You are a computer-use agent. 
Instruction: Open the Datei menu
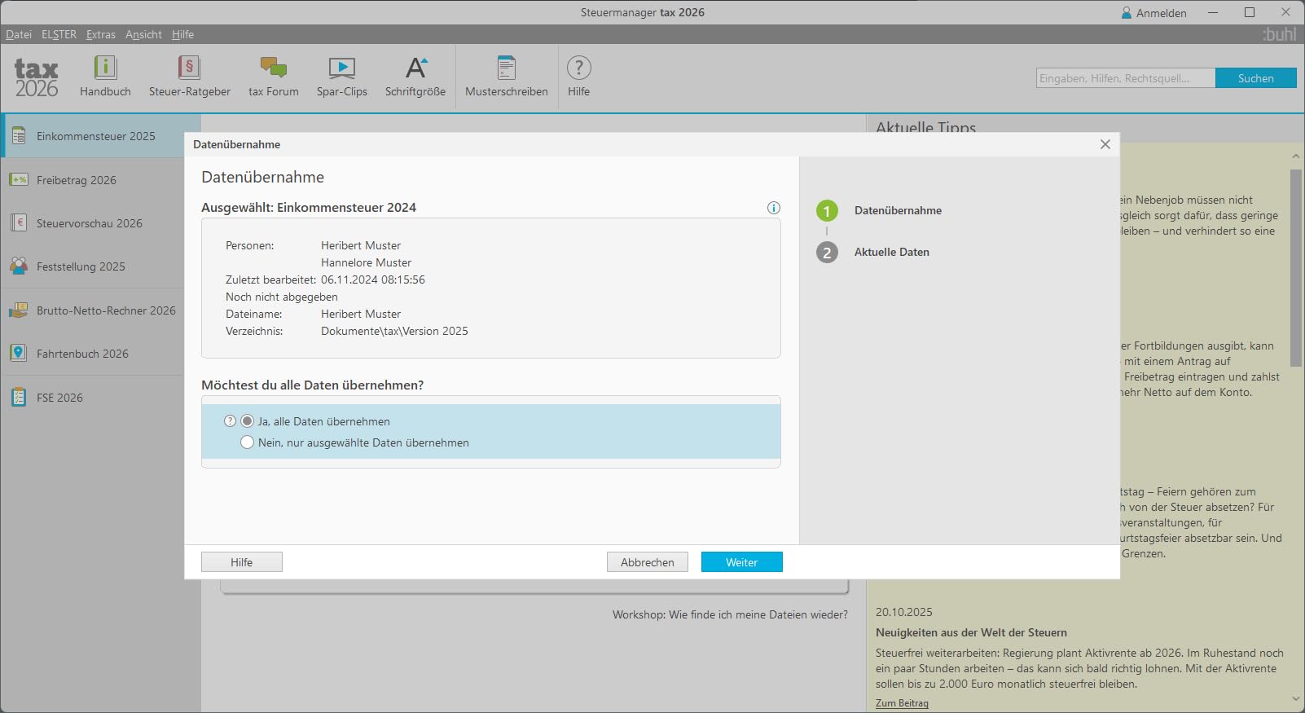(18, 34)
